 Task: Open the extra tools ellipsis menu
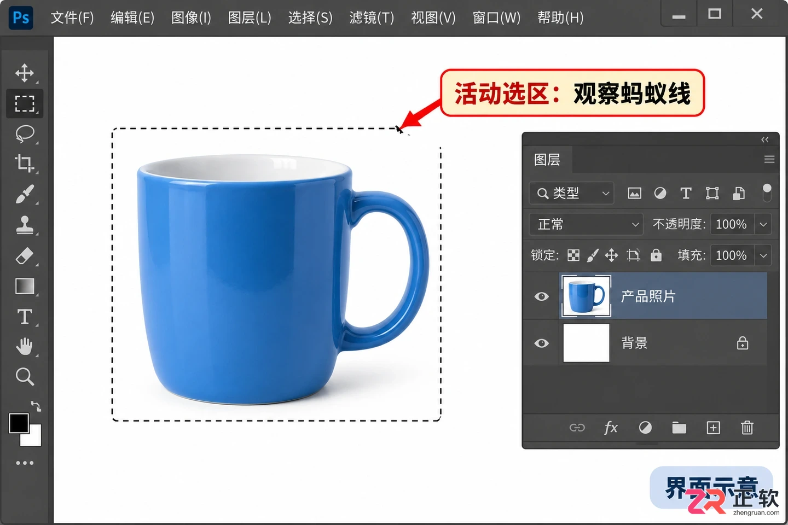tap(25, 463)
